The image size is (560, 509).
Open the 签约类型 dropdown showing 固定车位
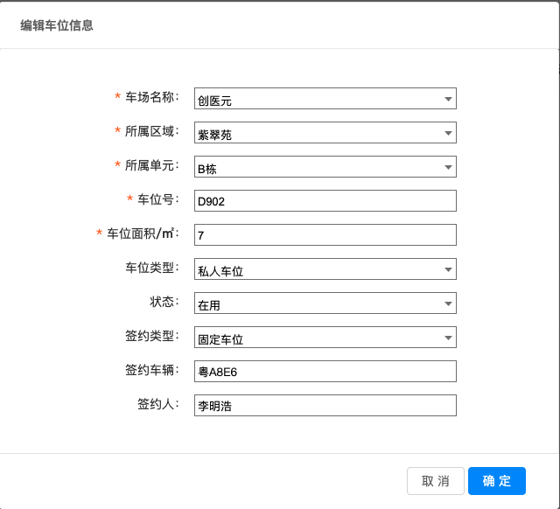pyautogui.click(x=325, y=337)
